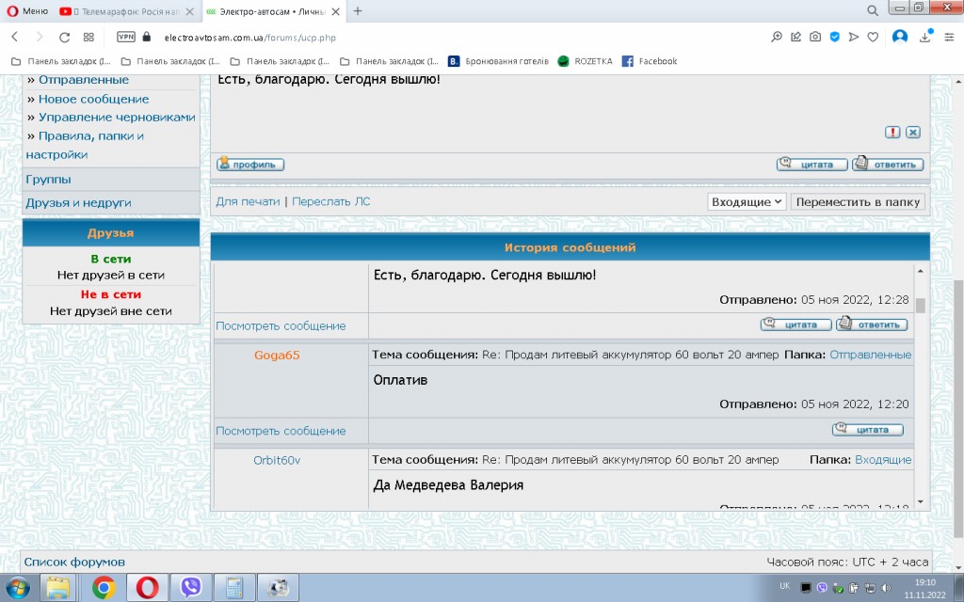Click the delete message X icon
The image size is (964, 602).
coord(912,133)
